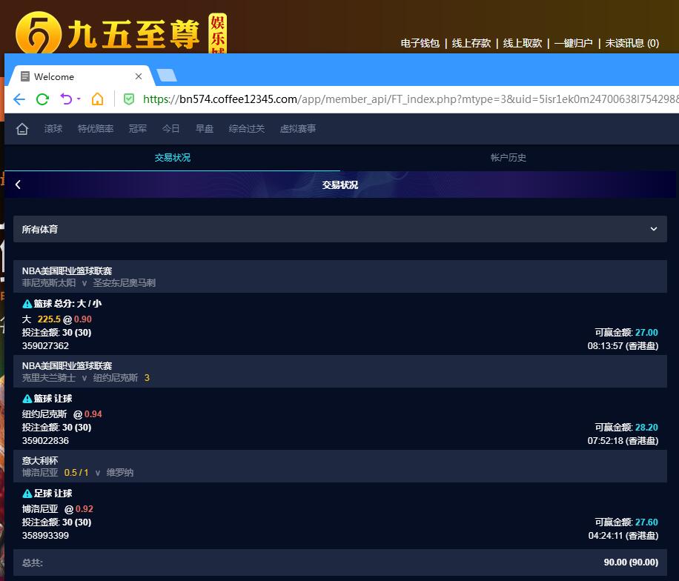Viewport: 679px width, 581px height.
Task: Close the Welcome tab
Action: 139,76
